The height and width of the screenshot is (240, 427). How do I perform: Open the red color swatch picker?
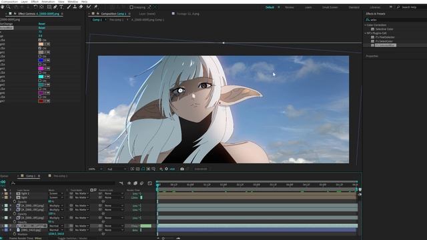[x=41, y=101]
